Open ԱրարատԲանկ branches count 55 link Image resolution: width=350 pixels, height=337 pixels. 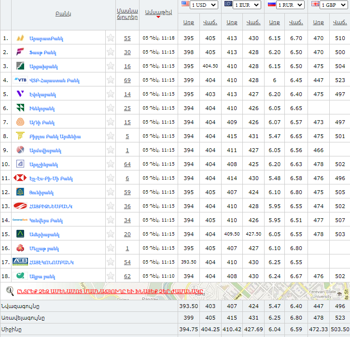coord(127,38)
